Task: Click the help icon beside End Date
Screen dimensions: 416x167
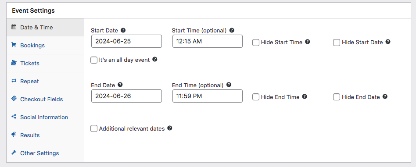Action: 120,85
